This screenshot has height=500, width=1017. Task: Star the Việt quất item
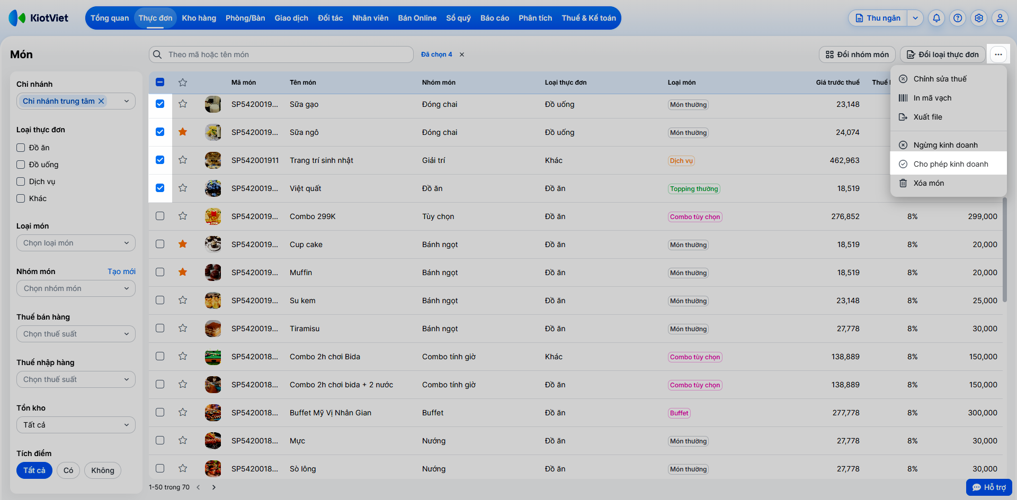[x=183, y=188]
